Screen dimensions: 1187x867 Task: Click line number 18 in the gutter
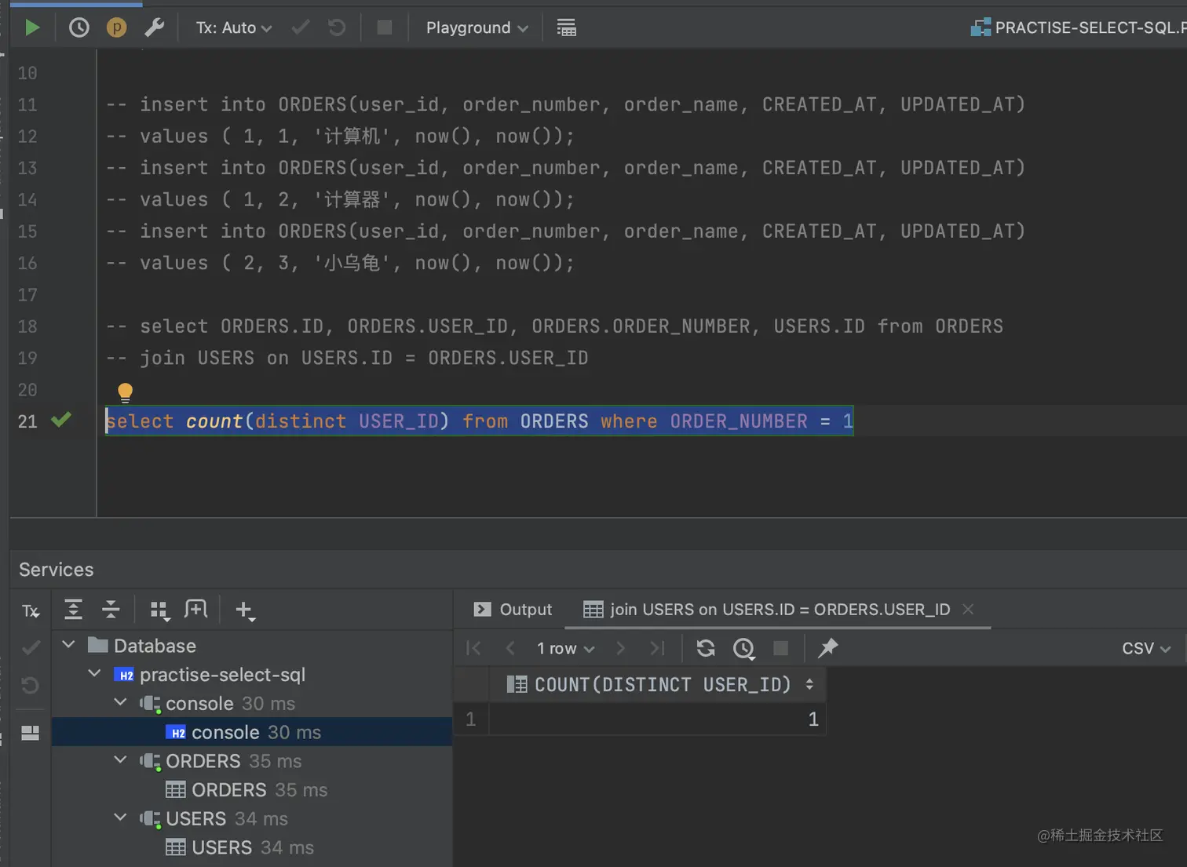tap(27, 326)
